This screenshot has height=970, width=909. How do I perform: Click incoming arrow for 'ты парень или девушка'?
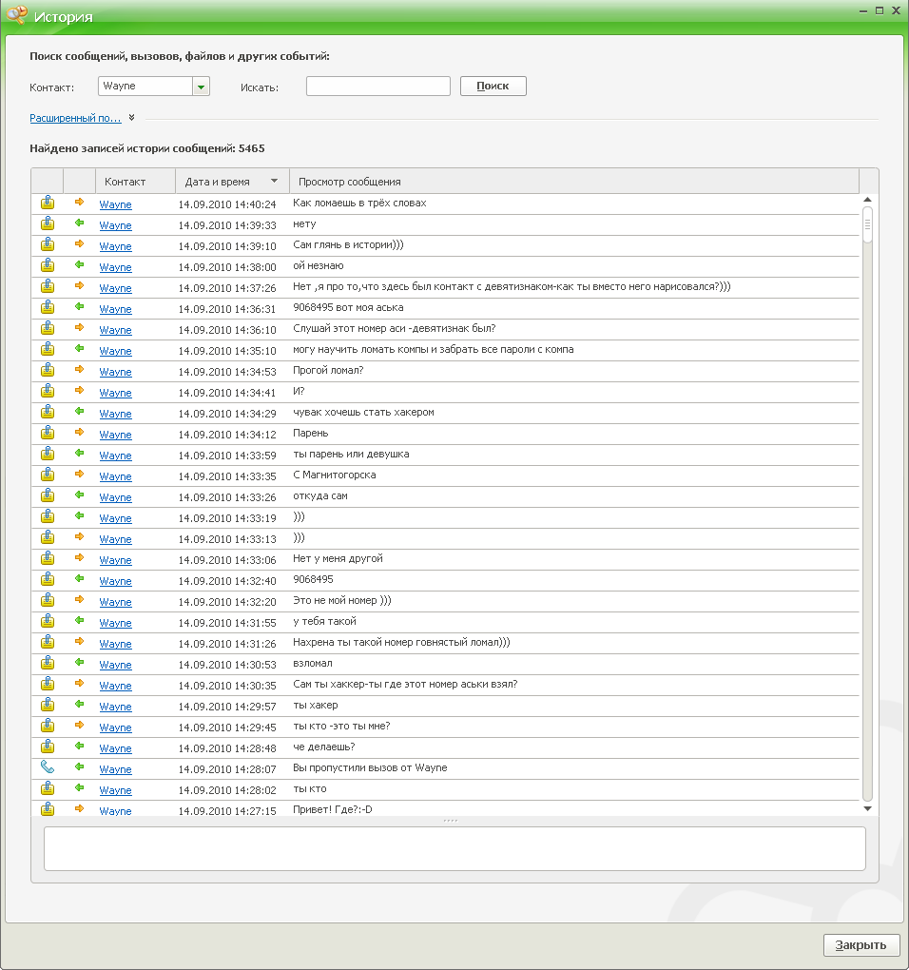click(x=79, y=454)
